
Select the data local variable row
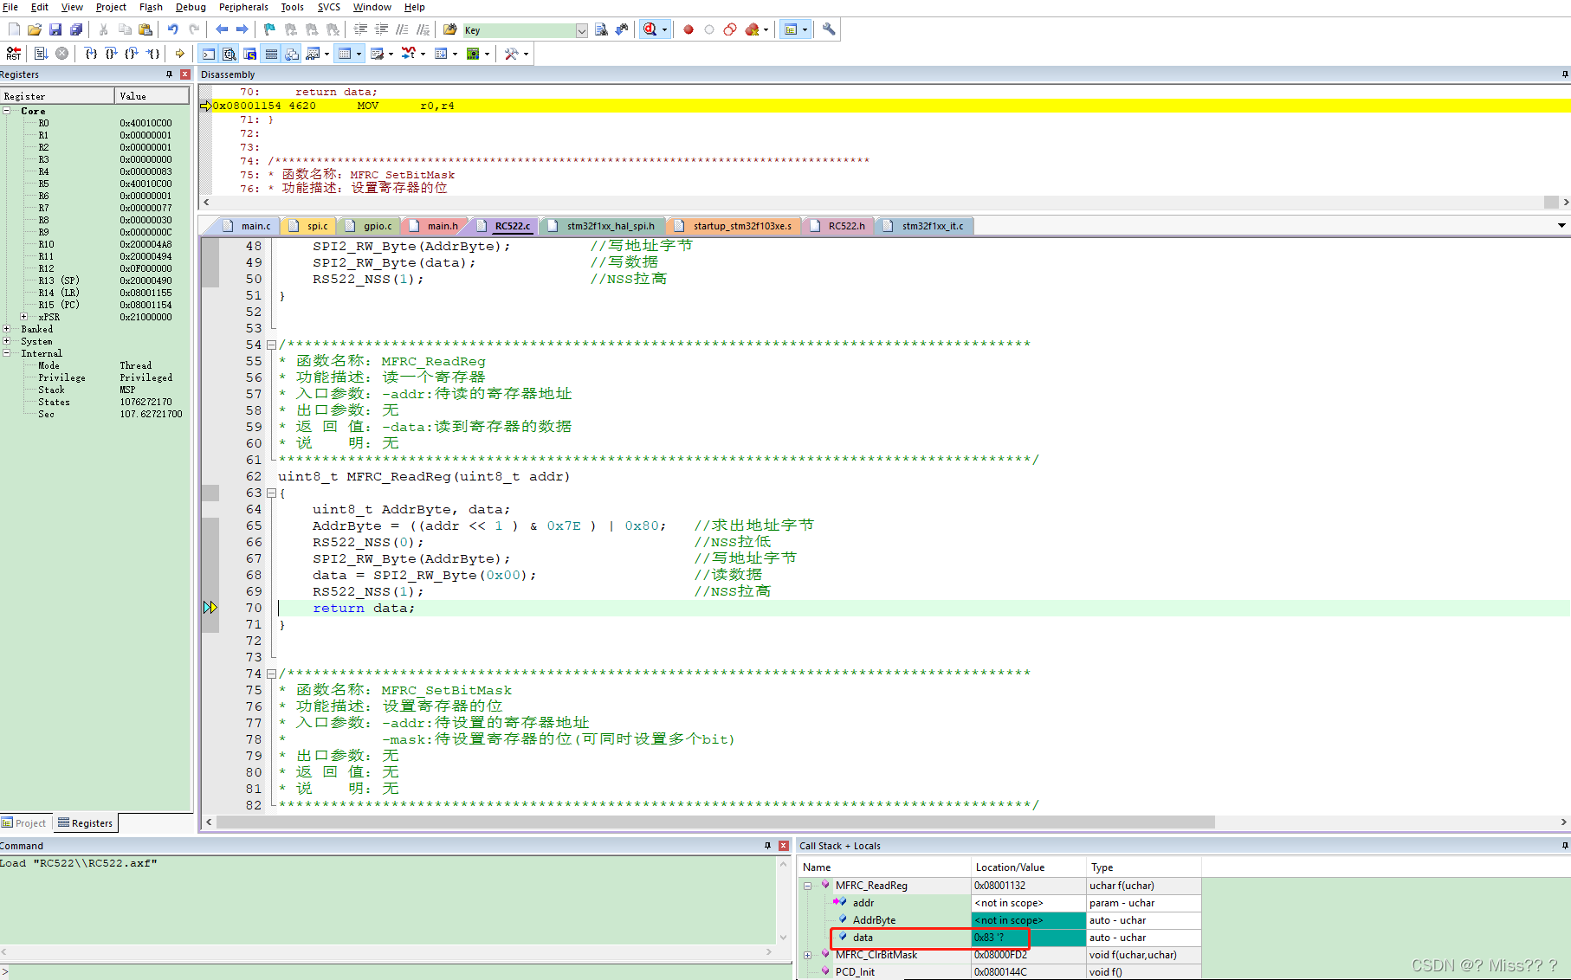click(999, 938)
